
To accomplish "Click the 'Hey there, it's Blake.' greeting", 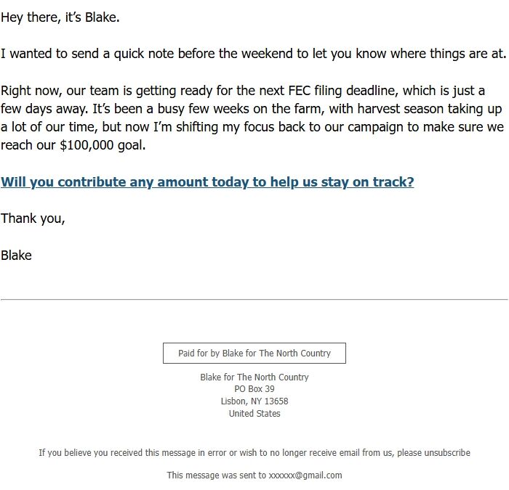I will pyautogui.click(x=60, y=17).
